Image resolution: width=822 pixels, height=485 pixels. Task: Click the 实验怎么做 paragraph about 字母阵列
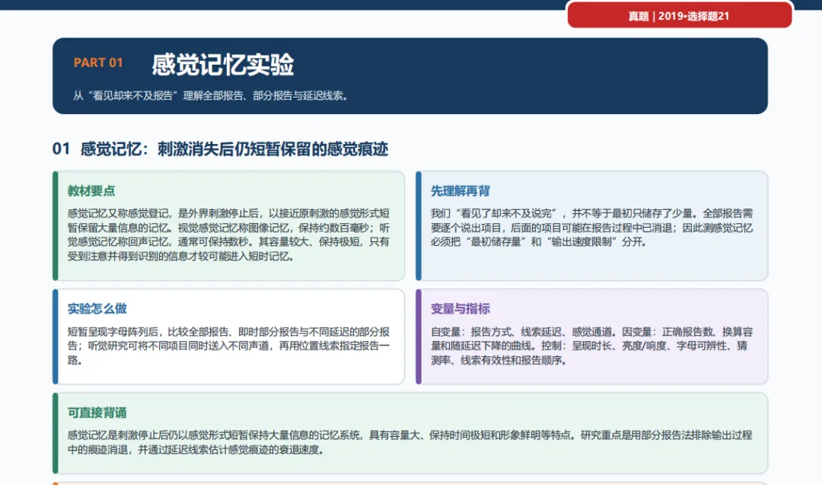pyautogui.click(x=228, y=346)
